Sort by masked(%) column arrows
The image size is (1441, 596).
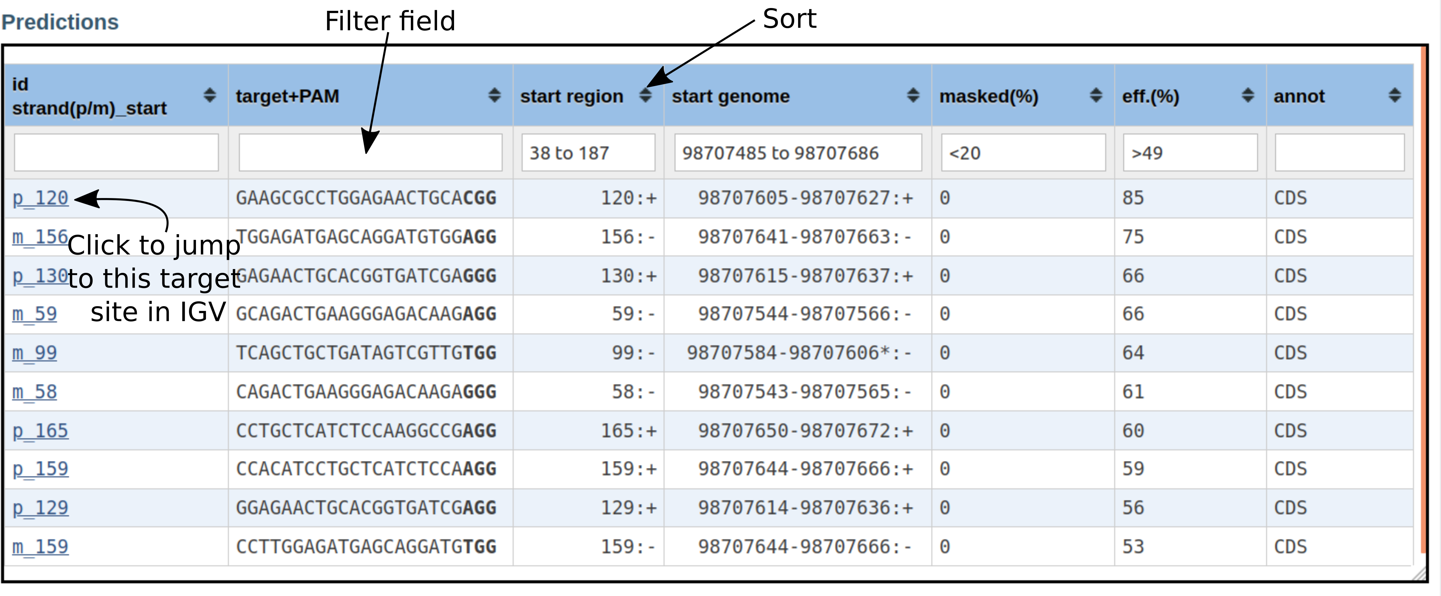[1096, 95]
